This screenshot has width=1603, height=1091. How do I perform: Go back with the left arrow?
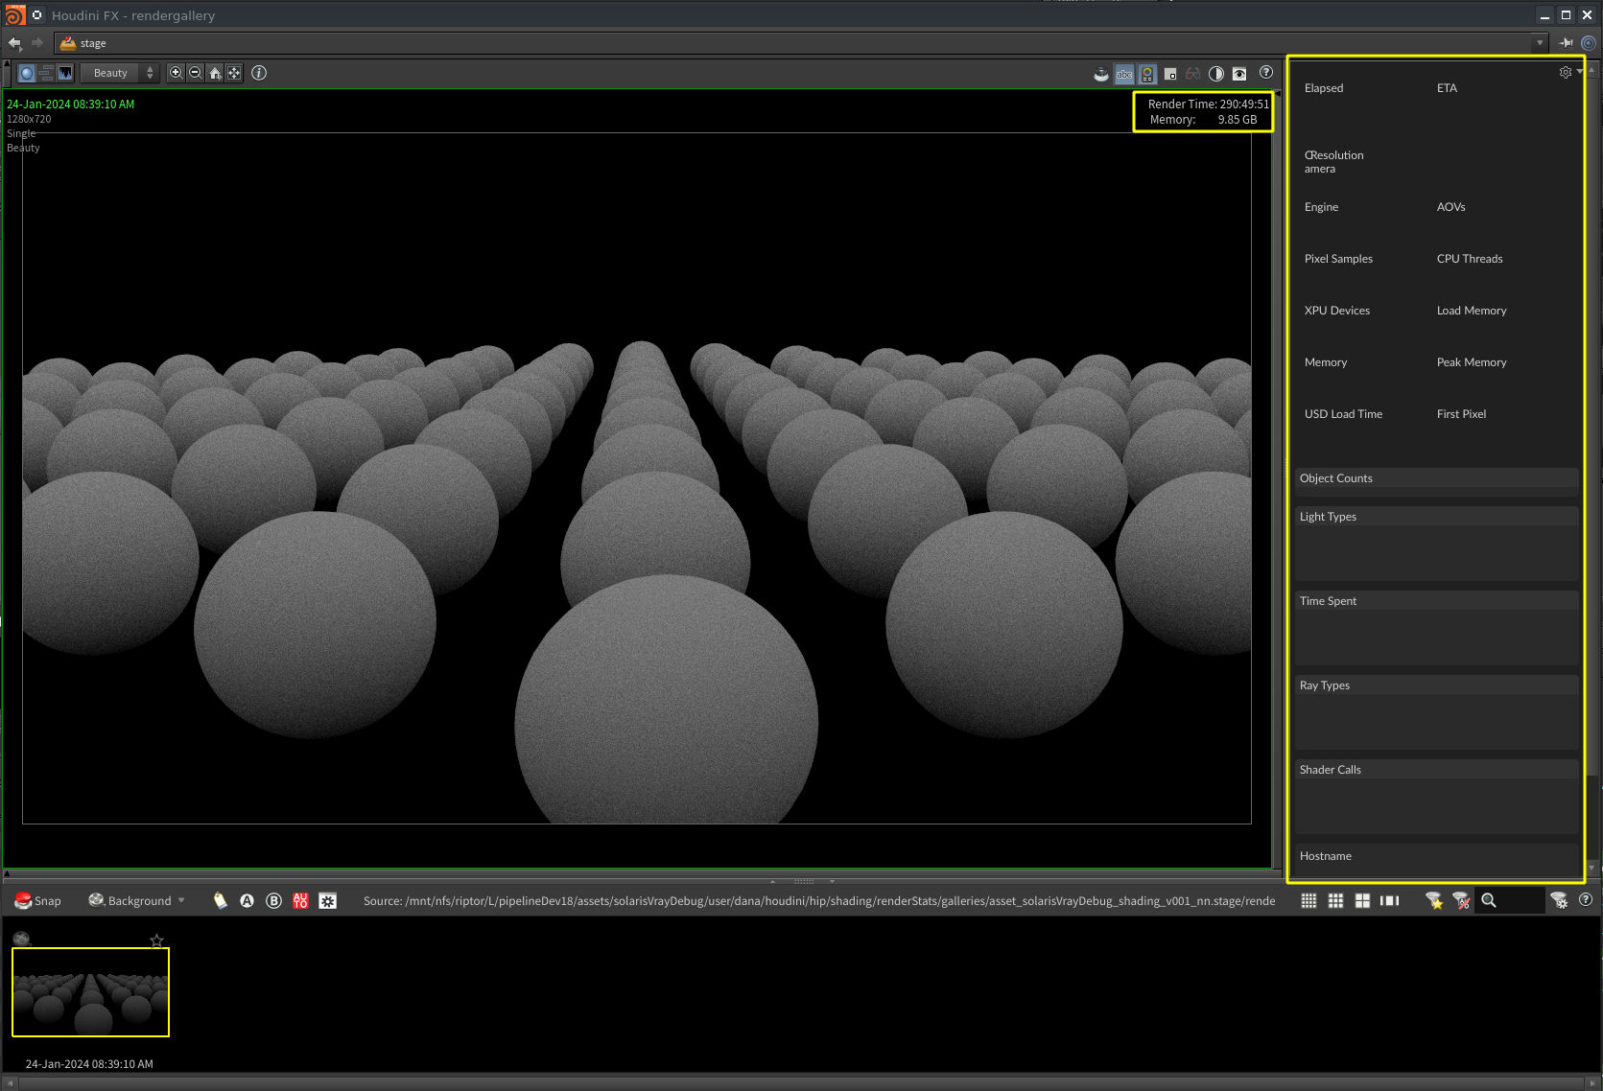click(x=14, y=43)
